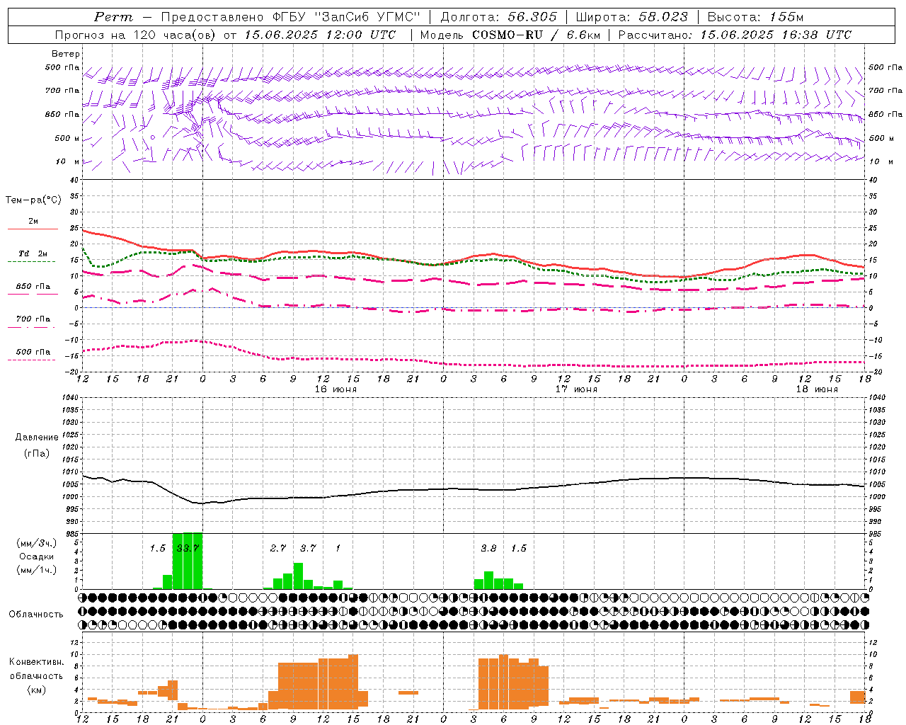The width and height of the screenshot is (906, 725).
Task: Click the "3.8" precipitation total value
Action: click(488, 548)
